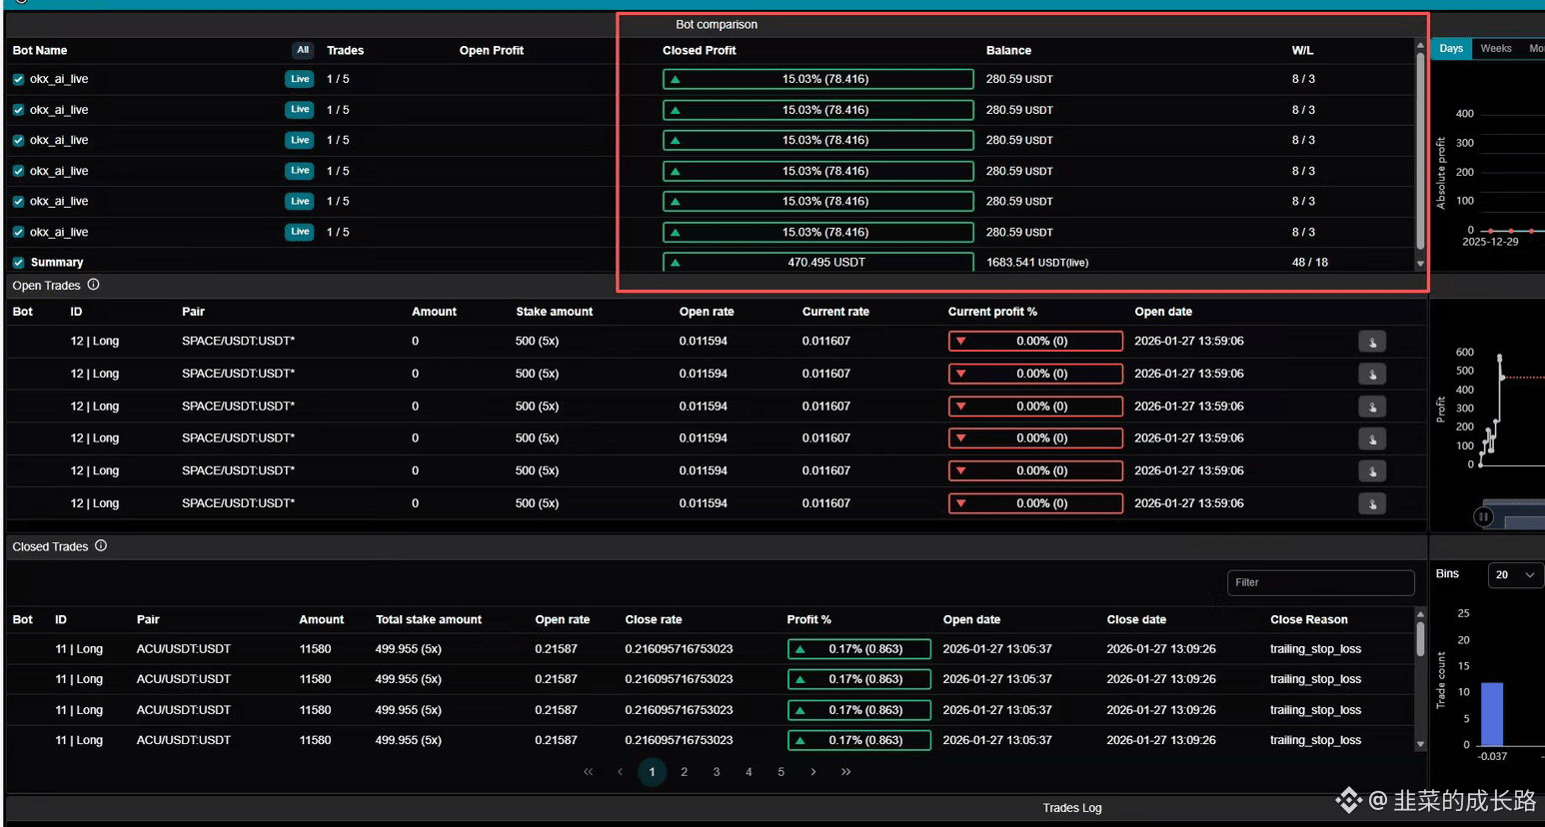
Task: Click the info icon beside Open Trades
Action: coord(93,285)
